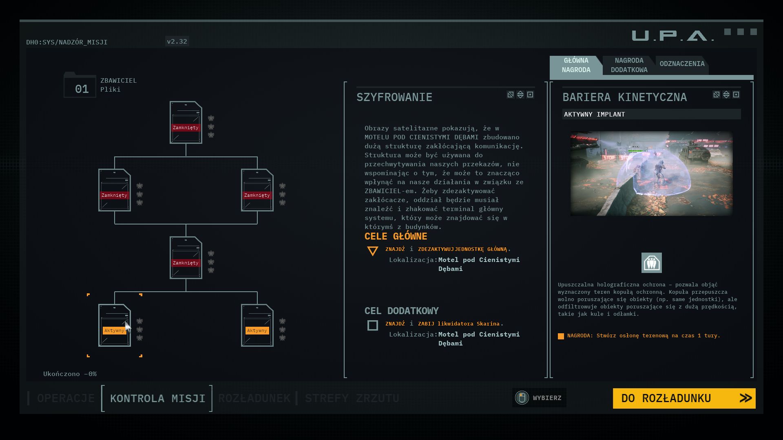Click the kinetic barrier implant icon
The height and width of the screenshot is (440, 783).
point(651,263)
